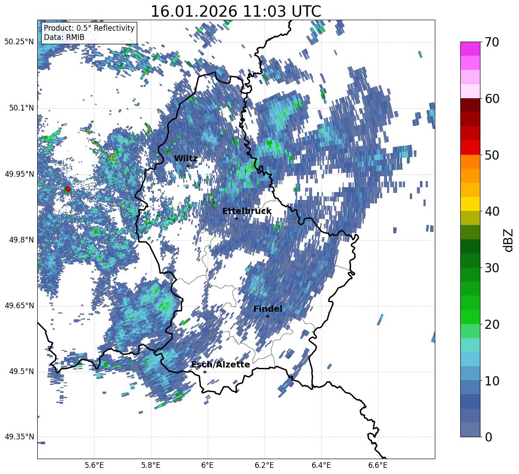Image resolution: width=519 pixels, height=474 pixels.
Task: Click the orange colorbar segment near 50
Action: coord(470,162)
